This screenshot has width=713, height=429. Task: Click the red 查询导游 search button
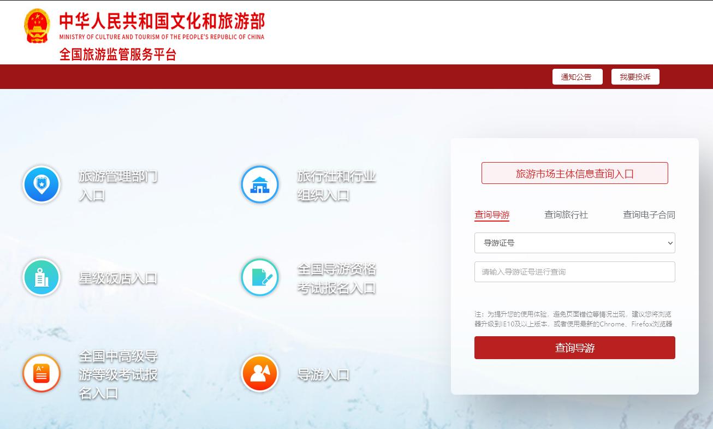point(574,347)
